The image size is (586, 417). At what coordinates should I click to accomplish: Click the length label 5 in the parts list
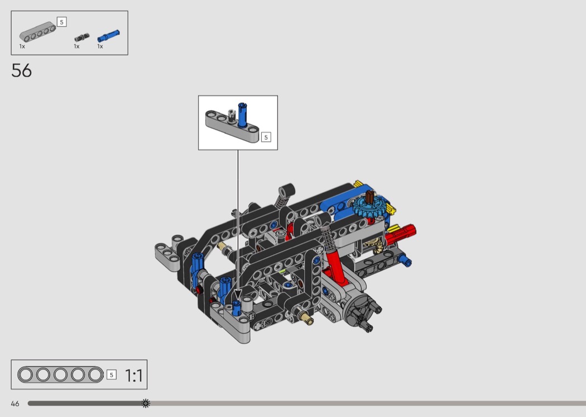61,22
